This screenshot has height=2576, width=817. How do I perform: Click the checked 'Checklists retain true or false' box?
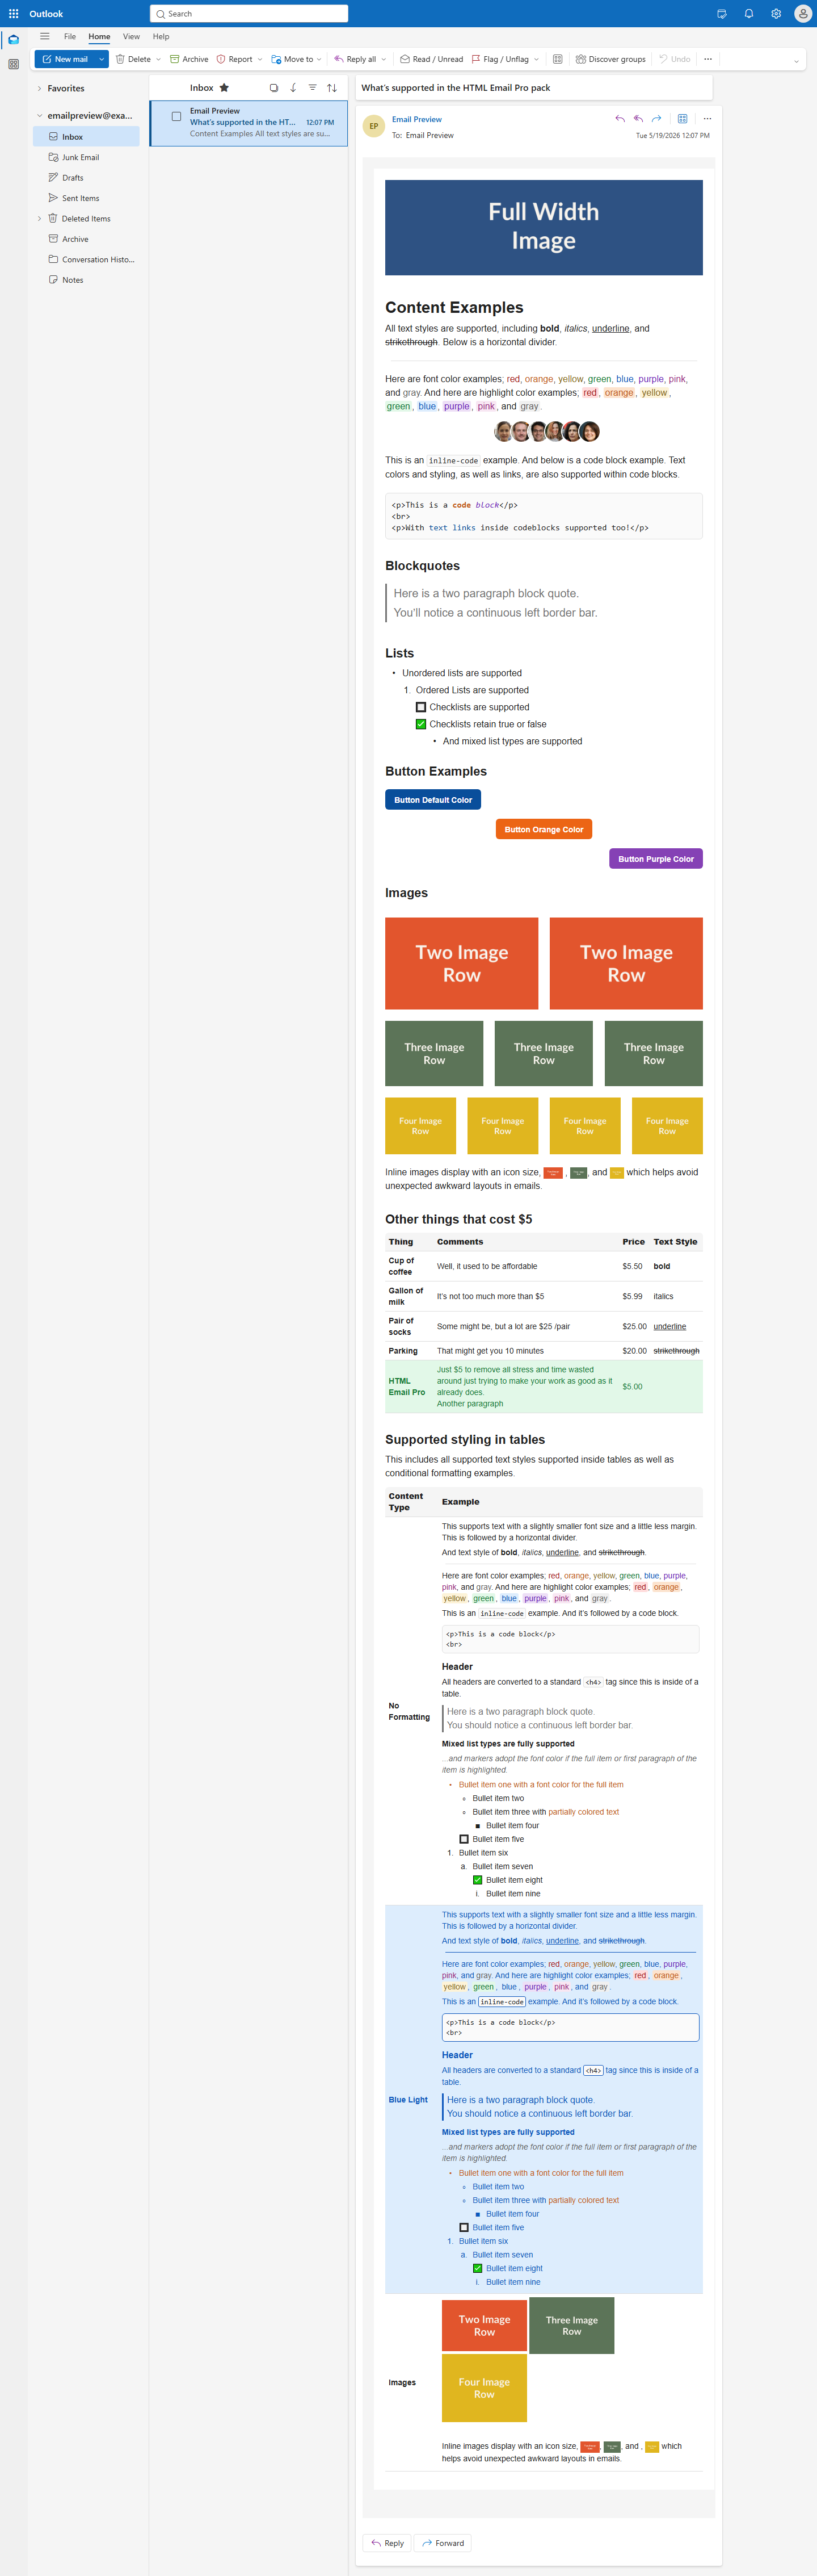420,724
